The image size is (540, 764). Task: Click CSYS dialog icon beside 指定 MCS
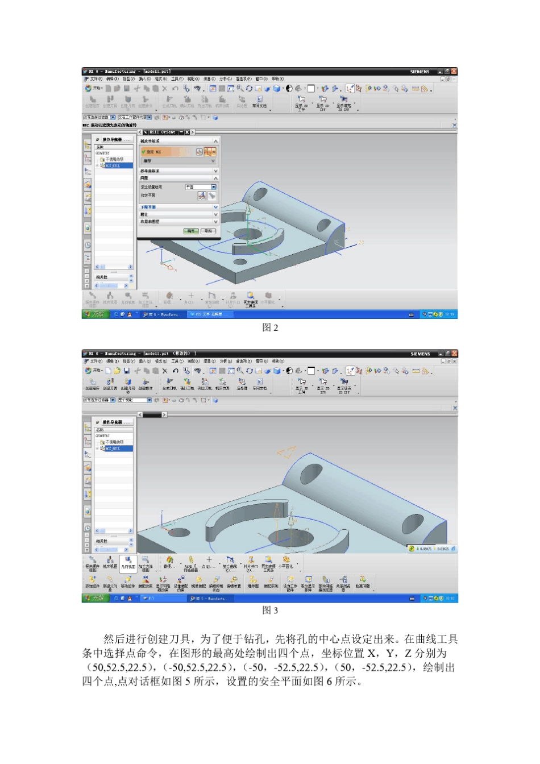pyautogui.click(x=200, y=152)
